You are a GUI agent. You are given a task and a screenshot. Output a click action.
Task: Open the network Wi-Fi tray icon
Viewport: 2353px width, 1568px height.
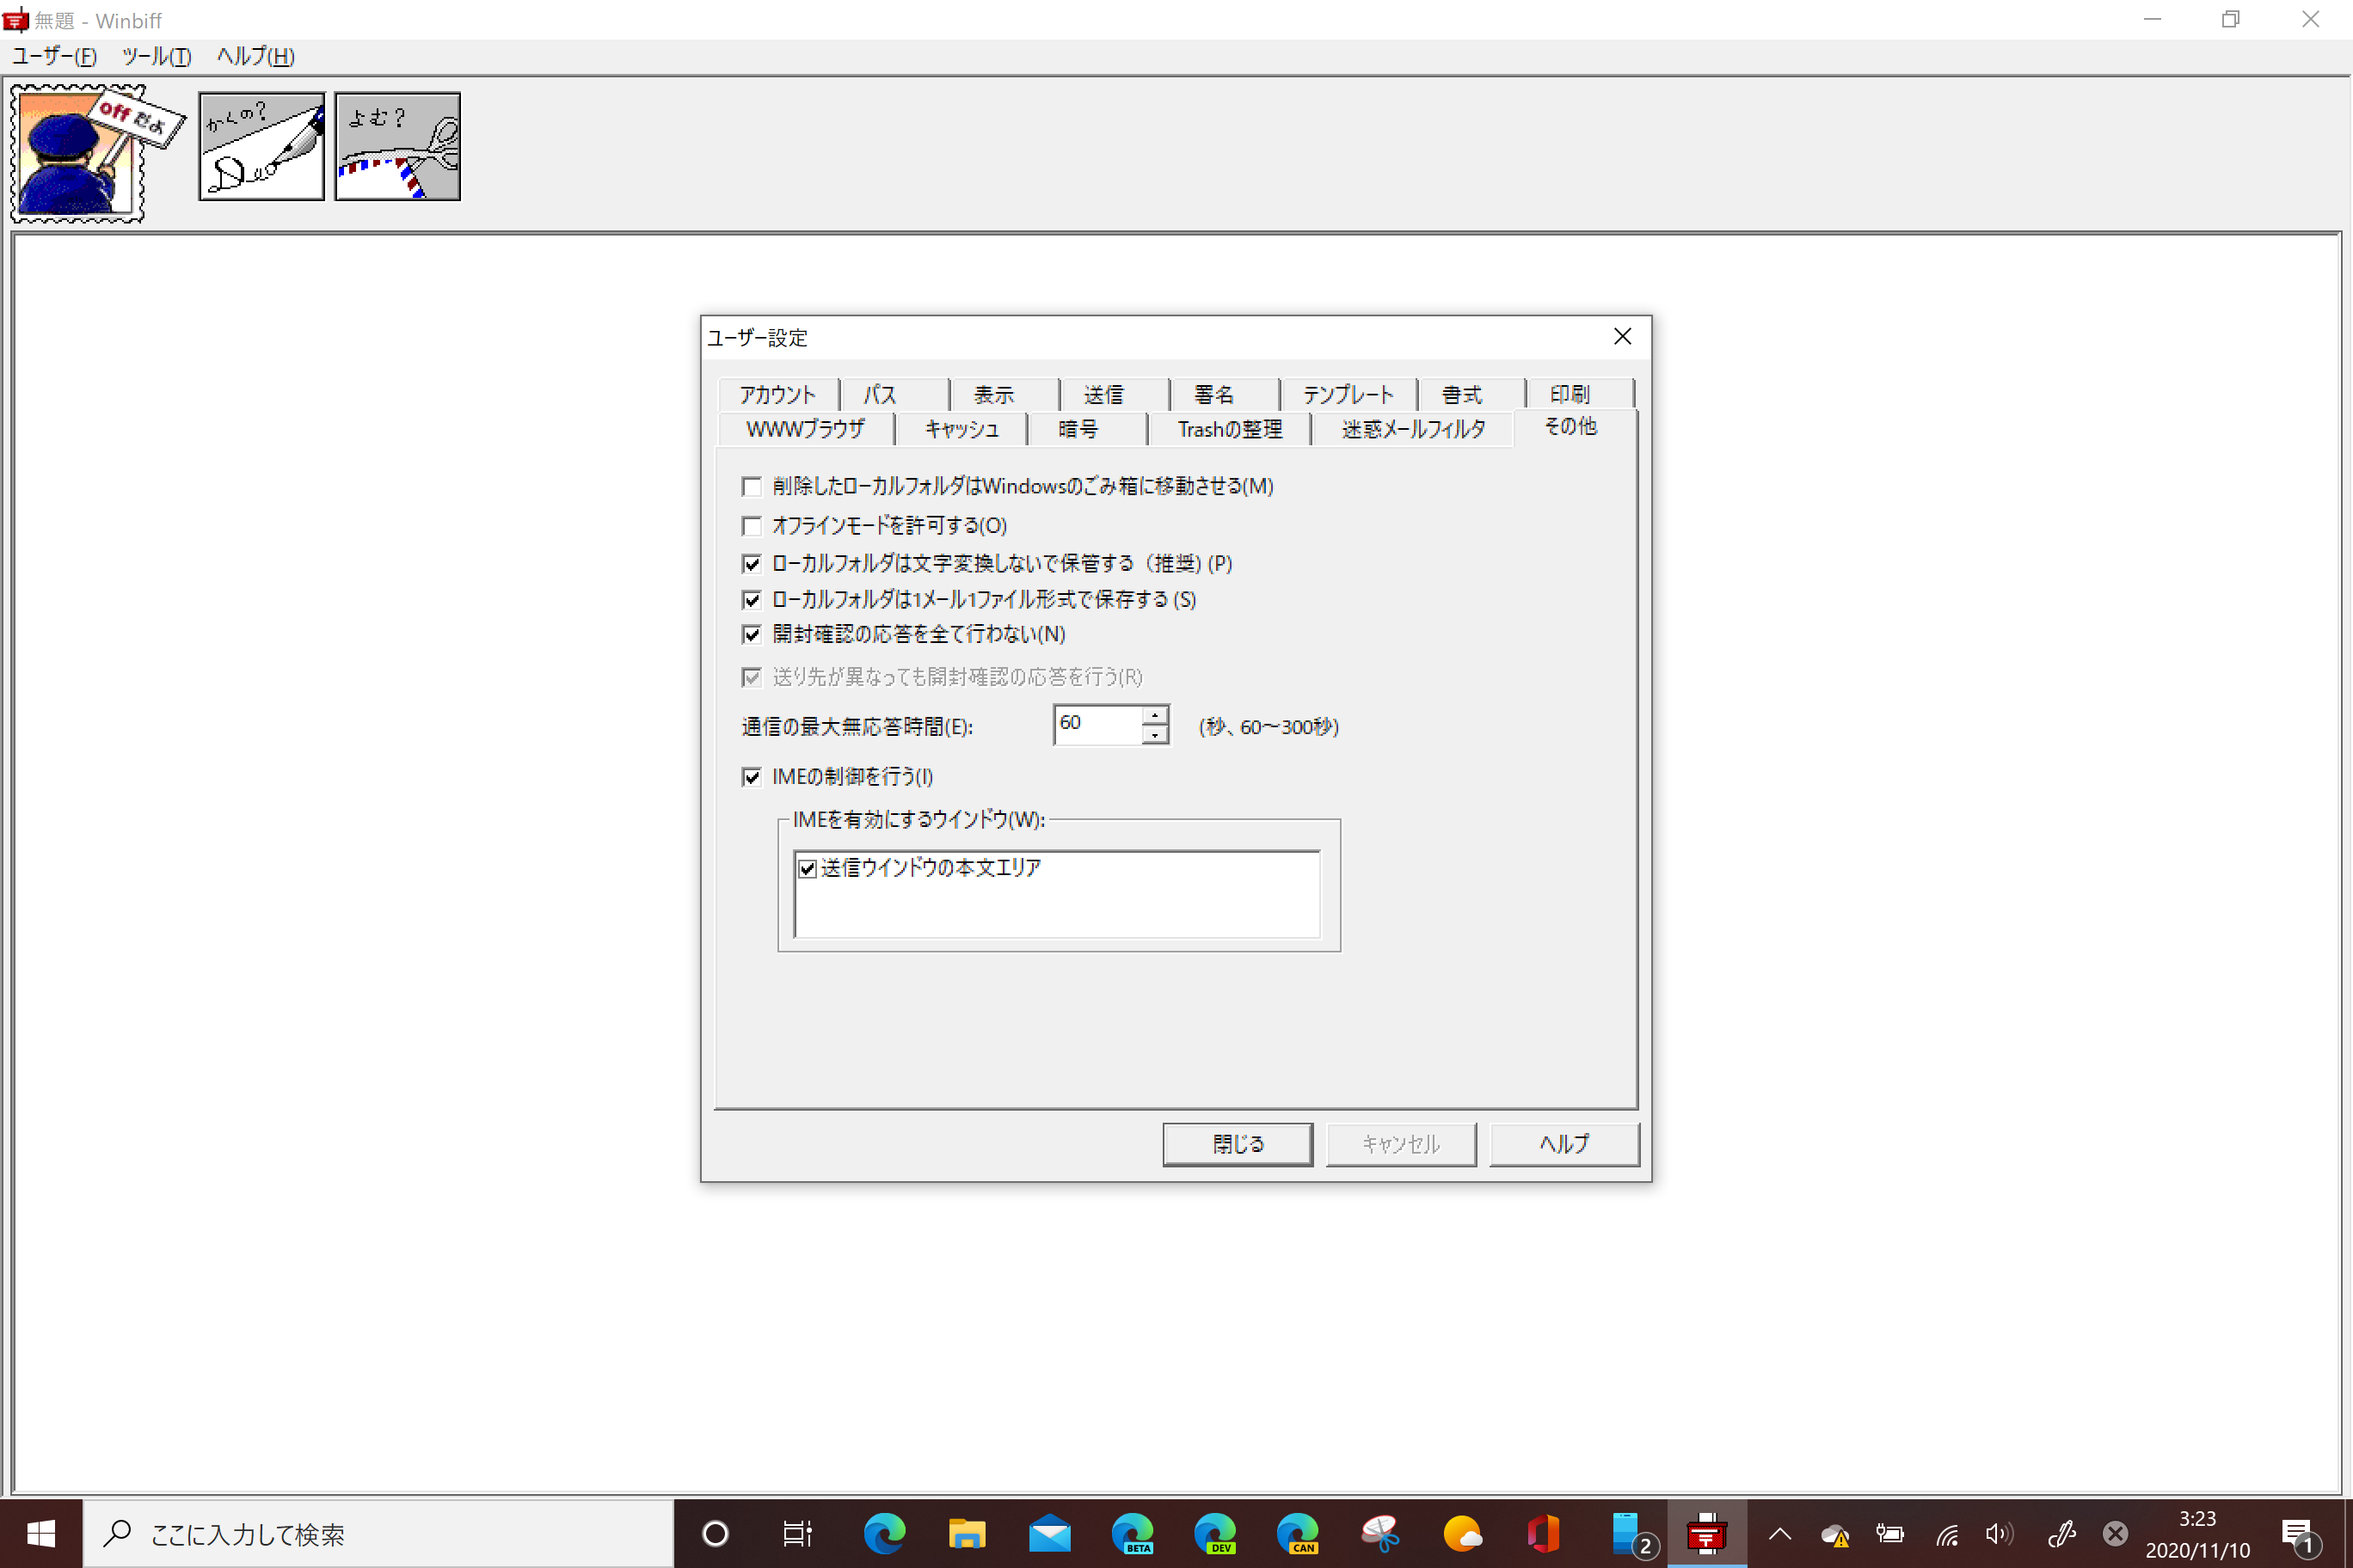(x=1947, y=1534)
